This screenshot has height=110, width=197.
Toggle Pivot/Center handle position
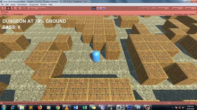pyautogui.click(x=32, y=8)
